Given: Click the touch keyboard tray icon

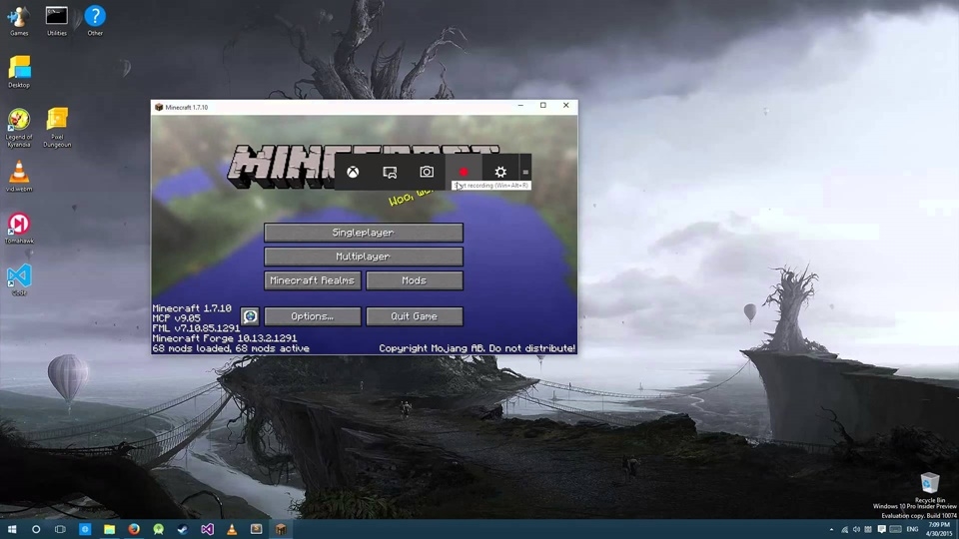Looking at the screenshot, I should point(895,530).
